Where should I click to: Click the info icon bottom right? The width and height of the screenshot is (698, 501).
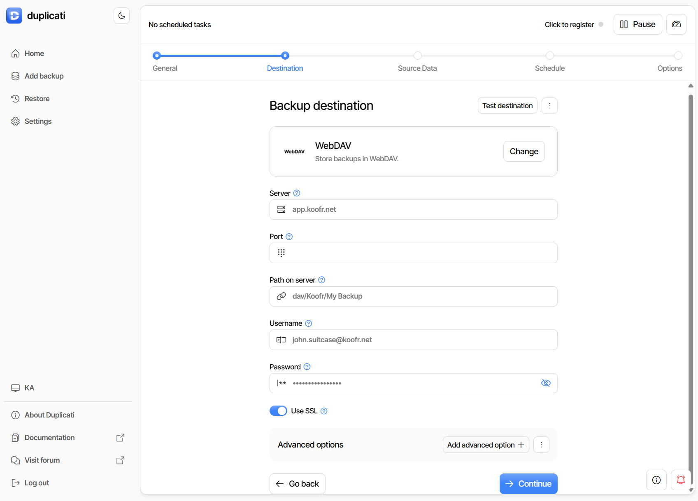656,480
